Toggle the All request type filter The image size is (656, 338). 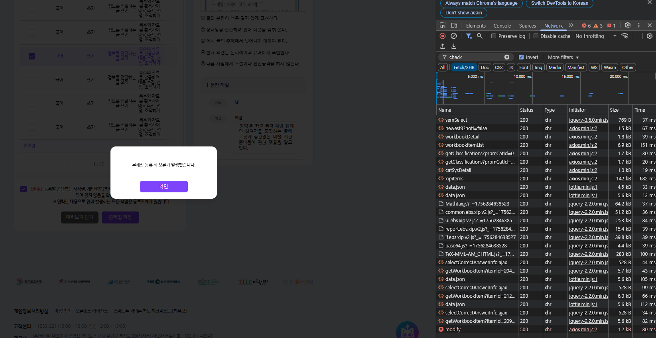(x=443, y=67)
